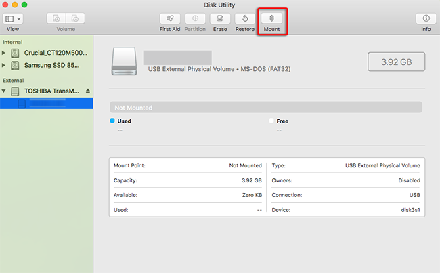Close the Disk Utility window

5,5
